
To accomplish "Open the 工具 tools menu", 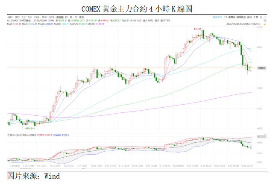I will coord(256,17).
